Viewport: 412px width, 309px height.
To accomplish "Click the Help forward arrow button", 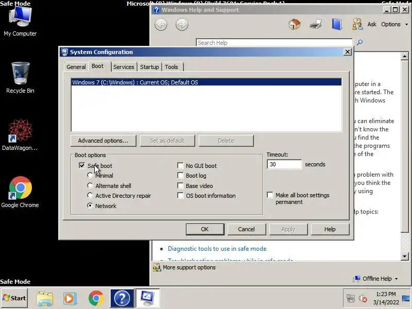I will click(182, 25).
